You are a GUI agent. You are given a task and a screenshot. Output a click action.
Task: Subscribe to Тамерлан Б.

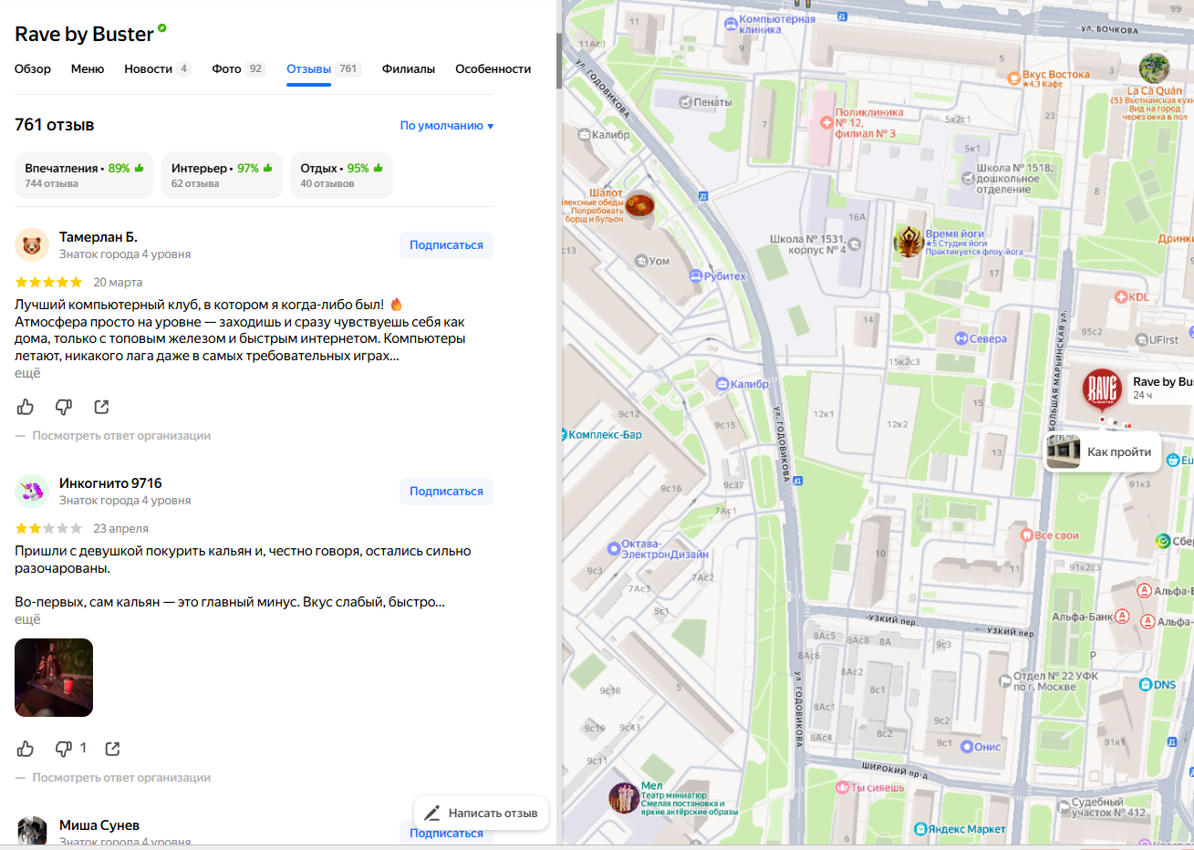(446, 245)
